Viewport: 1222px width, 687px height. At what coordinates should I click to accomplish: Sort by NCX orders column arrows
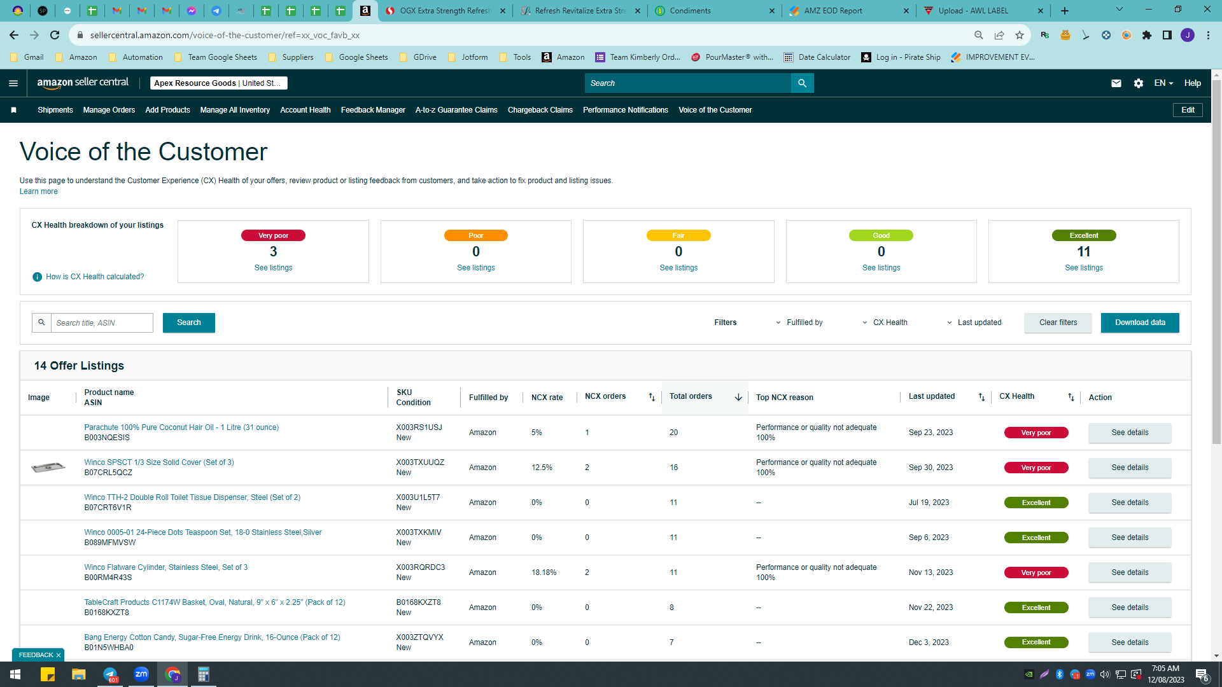pos(652,397)
